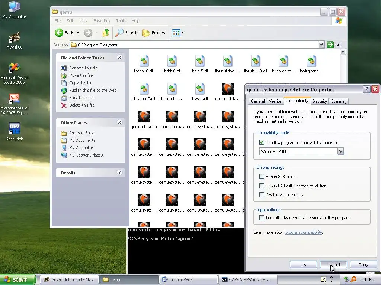The image size is (381, 285).
Task: Switch to C:\WINDOWS\system command prompt taskbar button
Action: coord(248,279)
